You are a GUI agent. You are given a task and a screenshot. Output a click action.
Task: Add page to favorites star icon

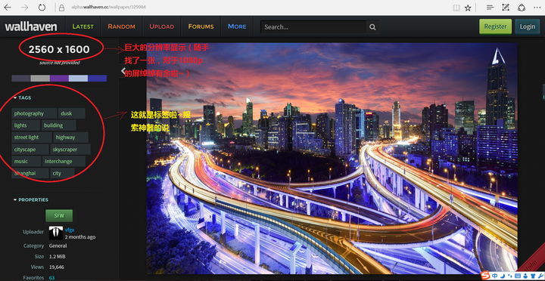pos(468,8)
